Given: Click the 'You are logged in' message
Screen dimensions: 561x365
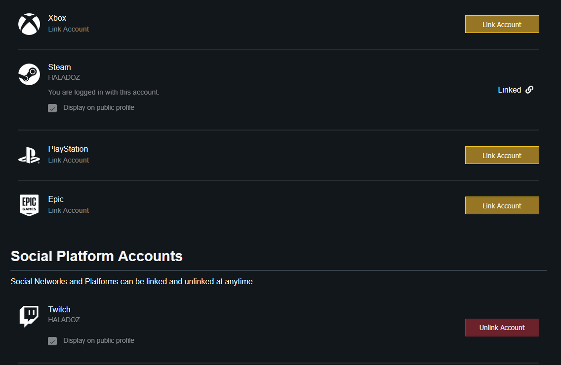Looking at the screenshot, I should [104, 92].
